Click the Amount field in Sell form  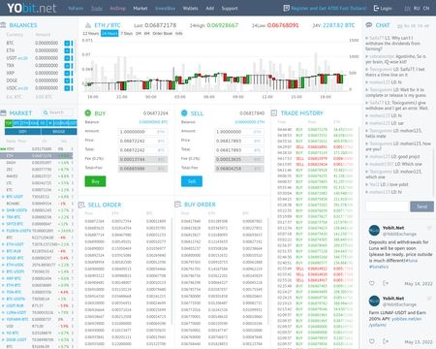(x=239, y=132)
